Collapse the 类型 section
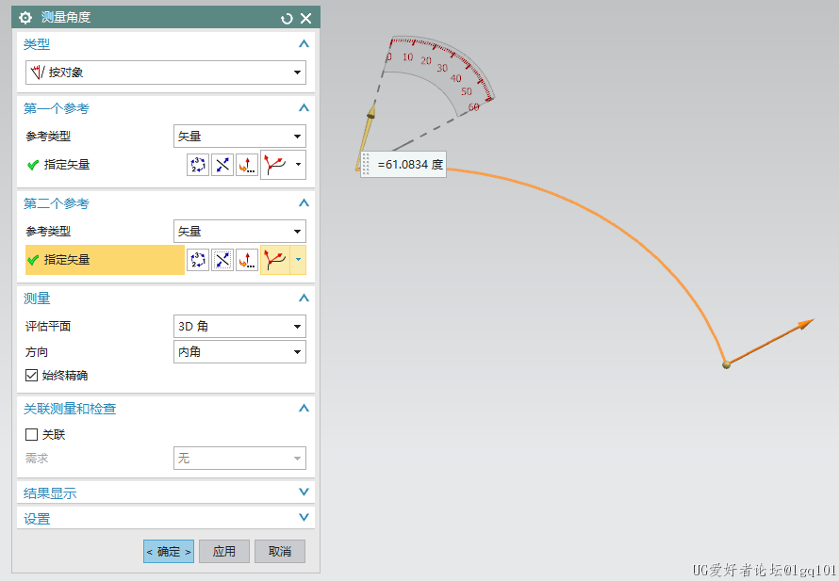 tap(304, 44)
